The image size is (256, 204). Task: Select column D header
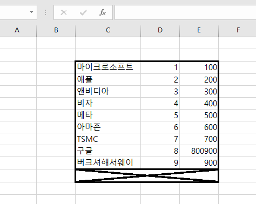[x=160, y=30]
